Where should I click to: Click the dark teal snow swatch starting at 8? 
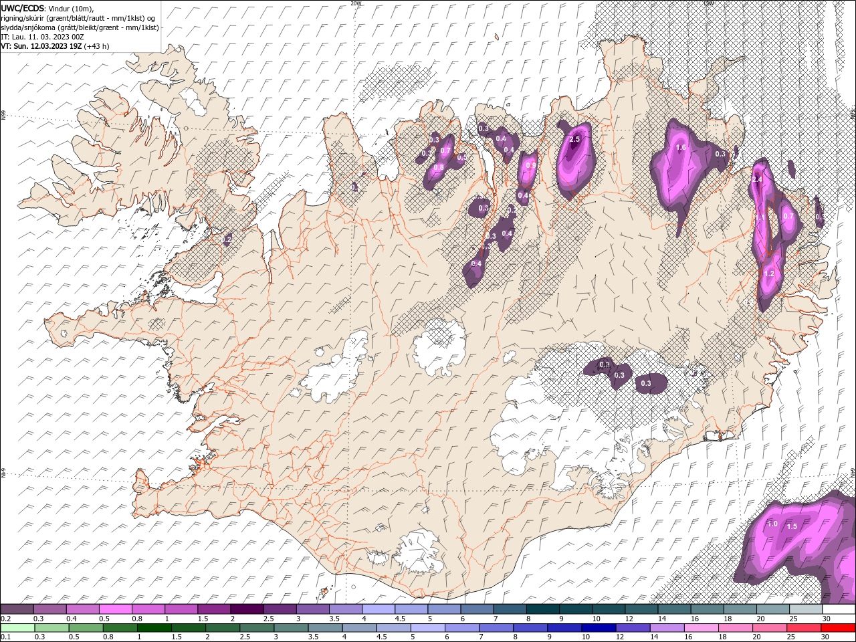click(543, 609)
